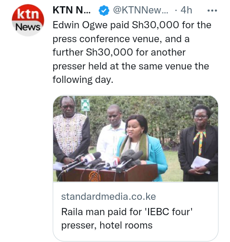Click the woman in the black blazer

[x=198, y=143]
